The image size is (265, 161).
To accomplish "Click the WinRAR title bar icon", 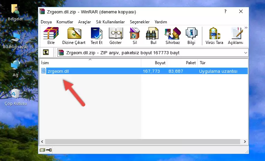I will 42,12.
